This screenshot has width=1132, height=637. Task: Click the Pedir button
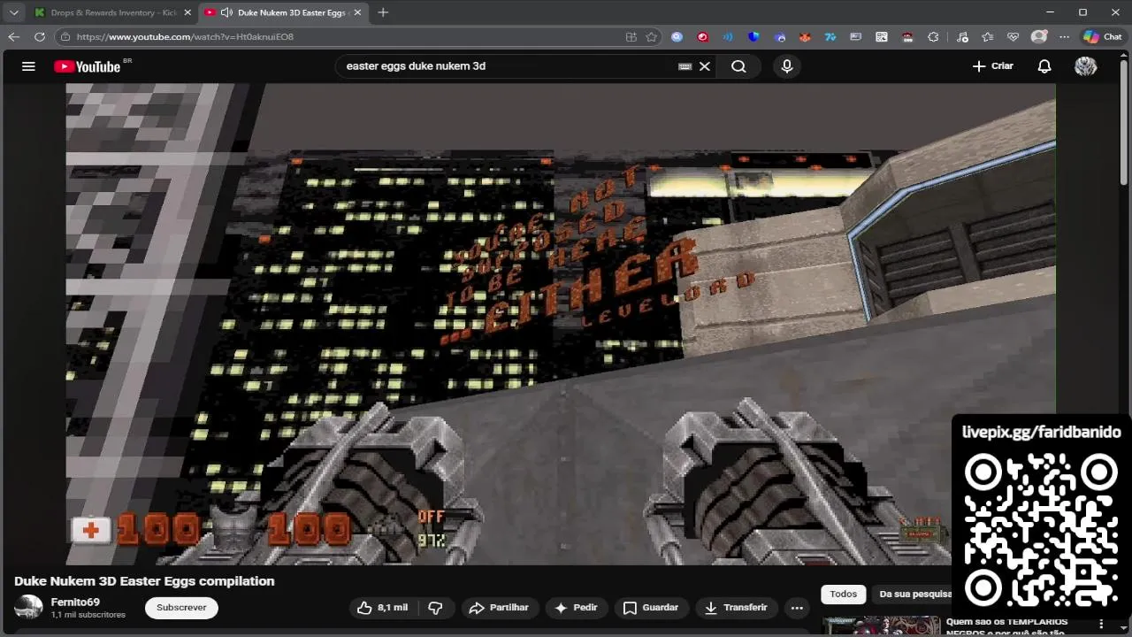coord(576,608)
